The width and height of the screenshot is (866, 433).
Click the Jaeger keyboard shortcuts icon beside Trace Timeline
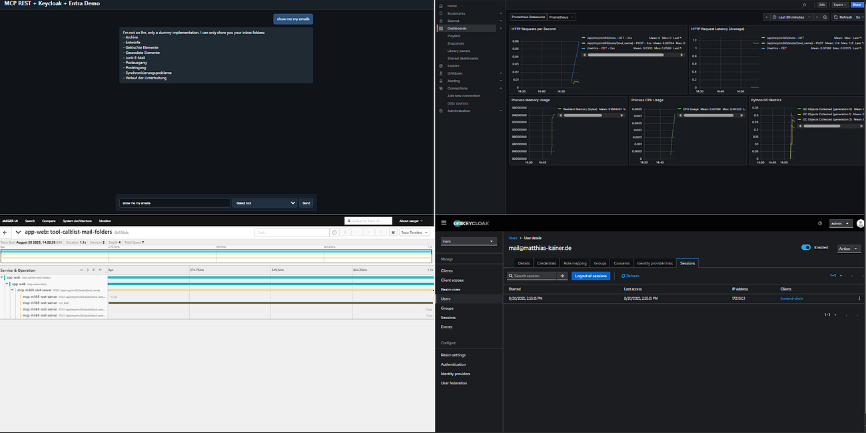pos(392,232)
